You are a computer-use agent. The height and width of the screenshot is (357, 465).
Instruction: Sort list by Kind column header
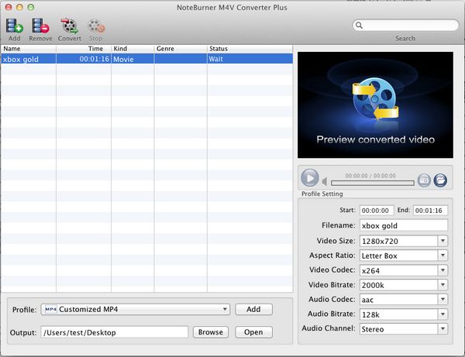[133, 49]
